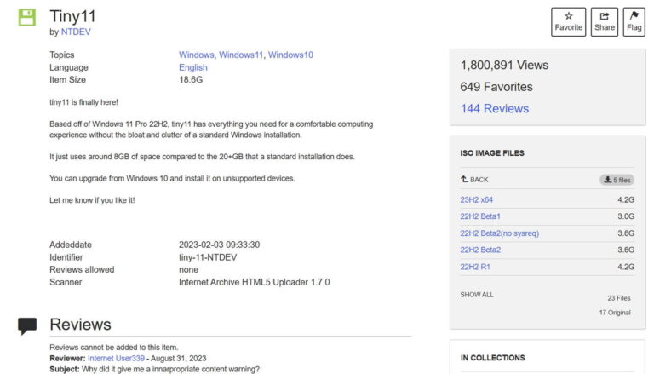The width and height of the screenshot is (654, 374).
Task: Click the IN COLLECTIONS heading
Action: [x=492, y=358]
